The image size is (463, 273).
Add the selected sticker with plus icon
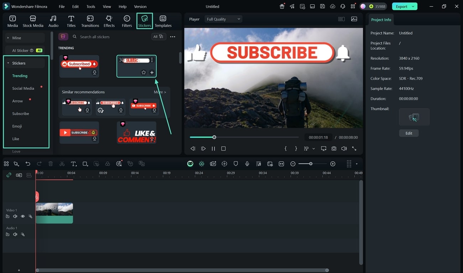(152, 72)
